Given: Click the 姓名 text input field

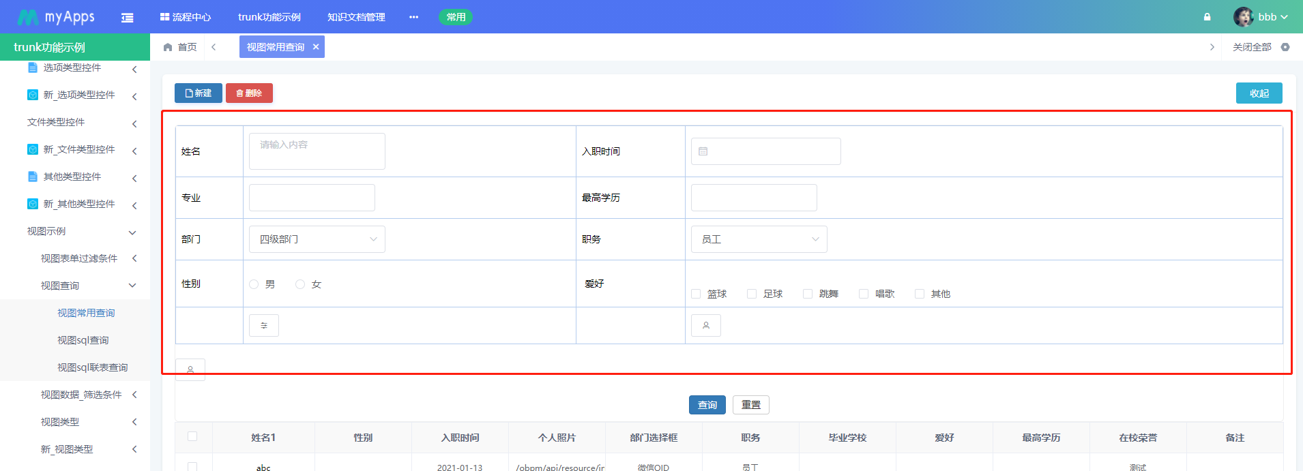Looking at the screenshot, I should [x=317, y=151].
